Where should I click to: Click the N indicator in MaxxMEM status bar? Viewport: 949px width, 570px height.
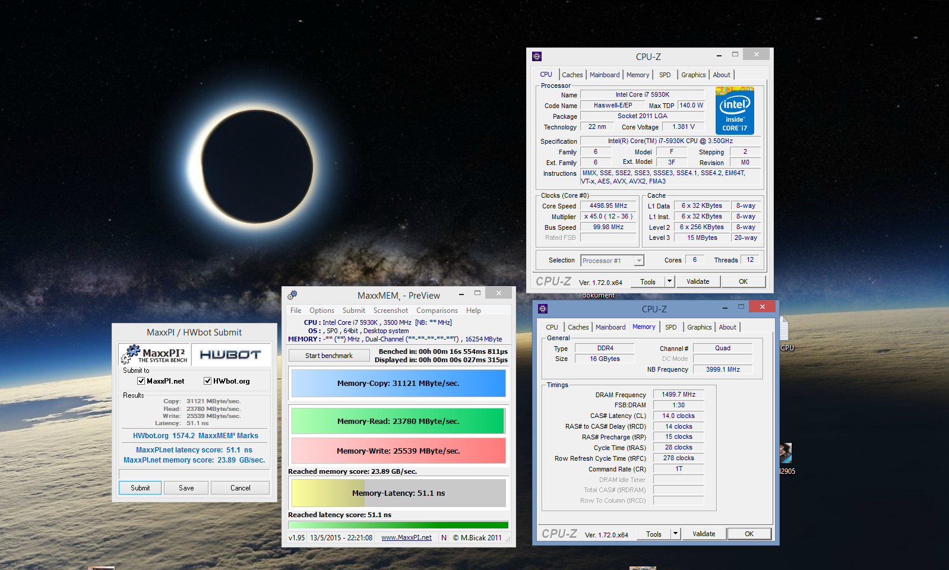(444, 537)
